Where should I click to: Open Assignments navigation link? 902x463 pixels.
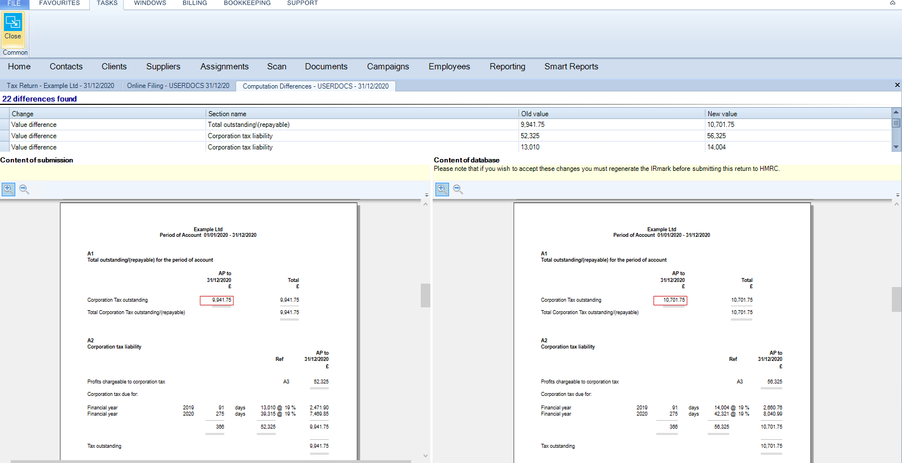[x=224, y=67]
